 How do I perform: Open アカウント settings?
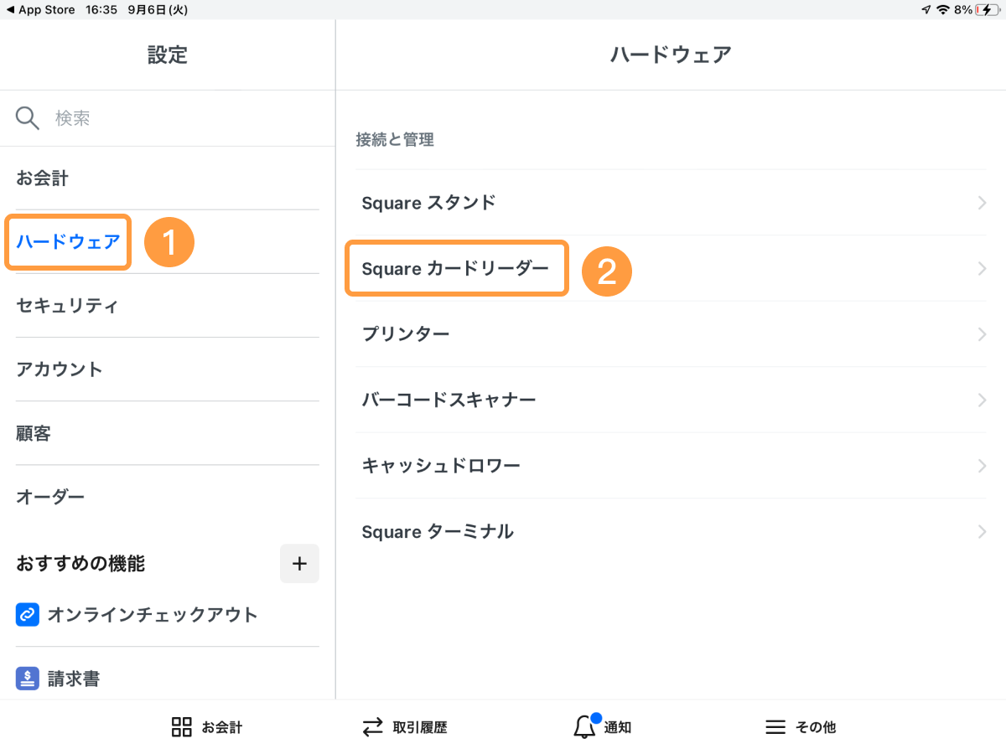[168, 369]
